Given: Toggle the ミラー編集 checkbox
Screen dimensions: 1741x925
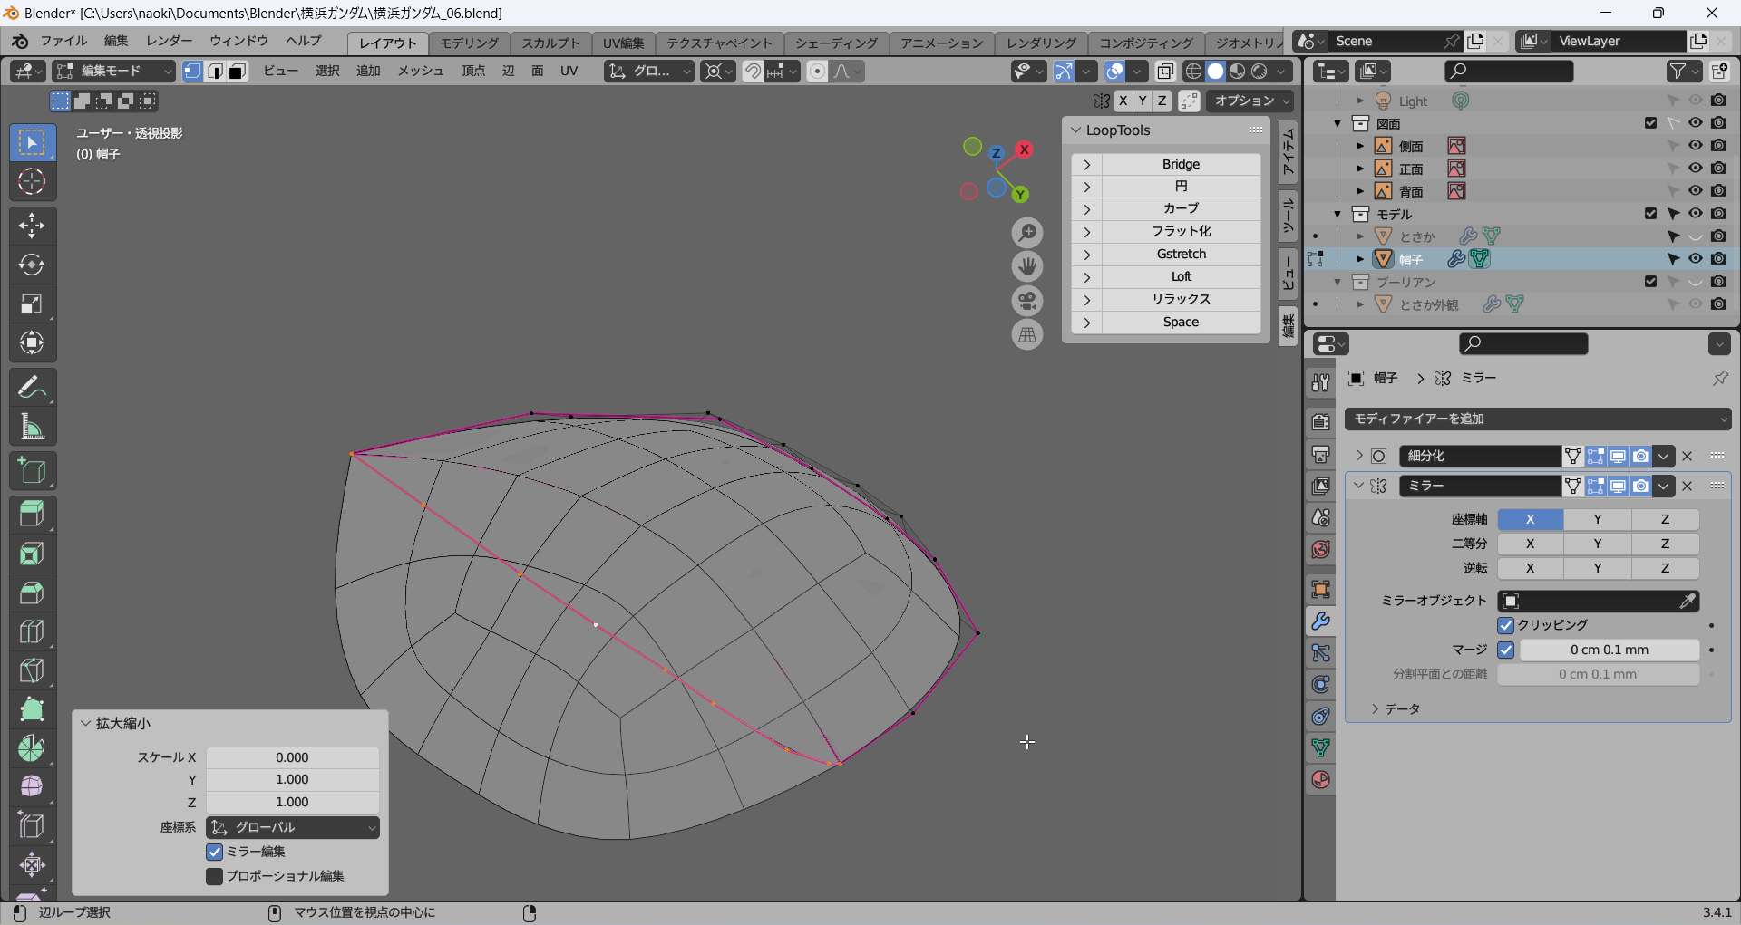Looking at the screenshot, I should click(215, 852).
